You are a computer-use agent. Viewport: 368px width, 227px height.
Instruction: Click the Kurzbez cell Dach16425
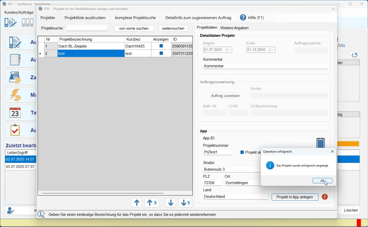(138, 46)
